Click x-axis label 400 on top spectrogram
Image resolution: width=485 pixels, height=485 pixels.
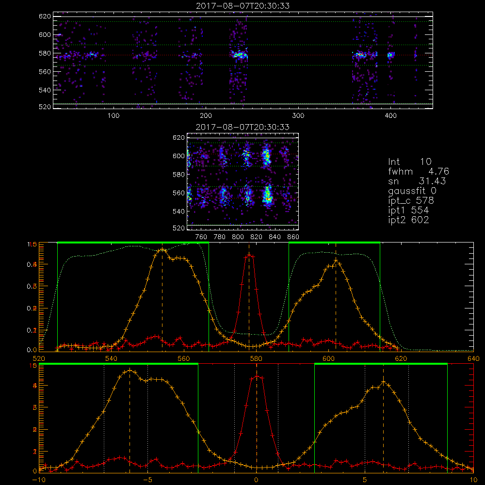[390, 116]
